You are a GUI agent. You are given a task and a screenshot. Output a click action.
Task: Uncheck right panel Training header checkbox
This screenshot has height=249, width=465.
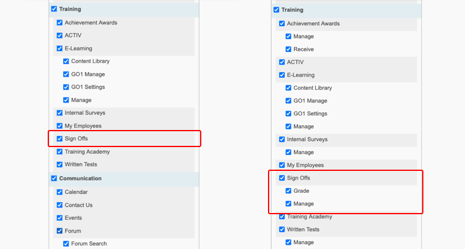tap(277, 10)
